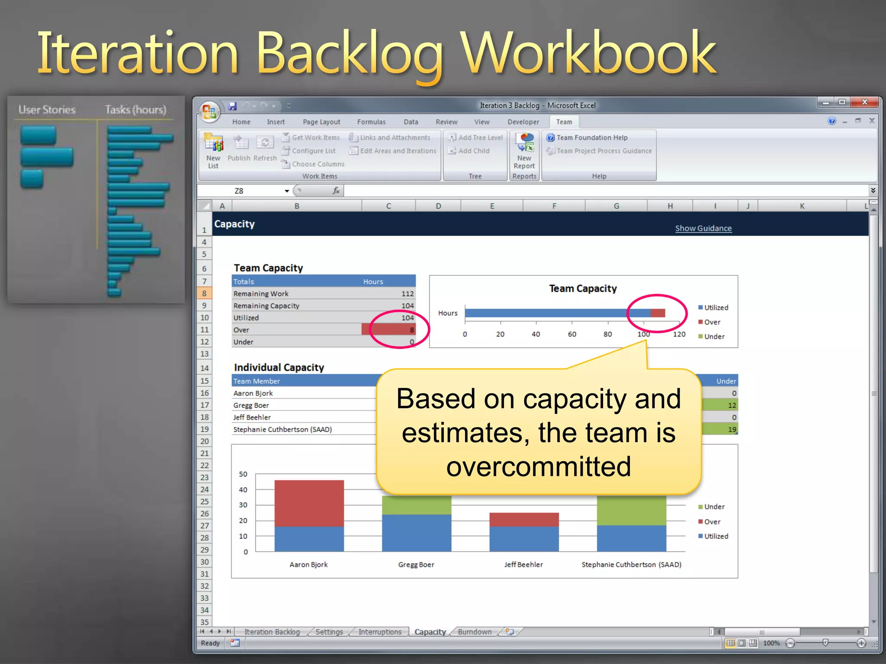Click the zoom out minus button
The width and height of the screenshot is (886, 664).
click(x=790, y=643)
